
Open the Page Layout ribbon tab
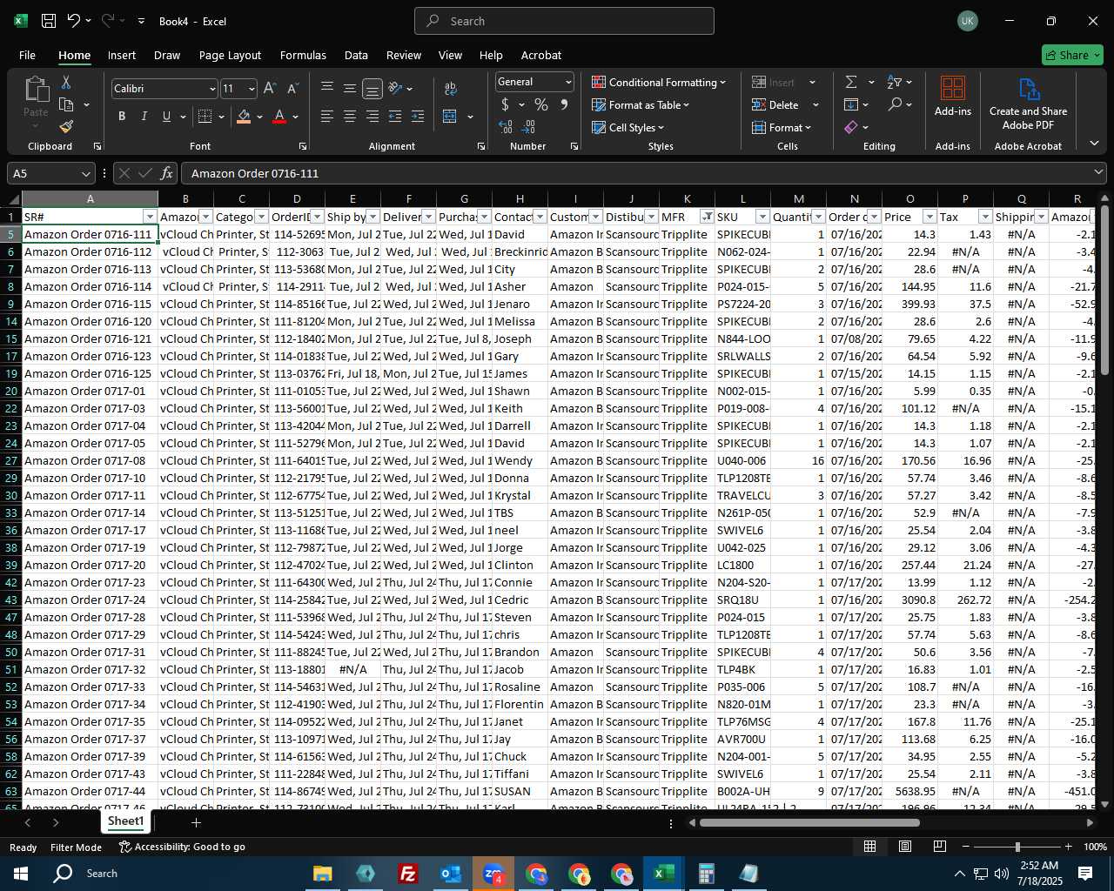click(x=230, y=55)
